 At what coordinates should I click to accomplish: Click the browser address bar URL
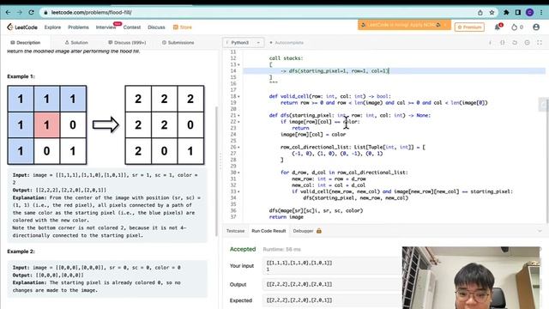[x=92, y=13]
